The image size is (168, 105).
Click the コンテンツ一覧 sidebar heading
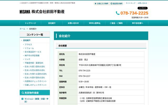tap(35, 35)
